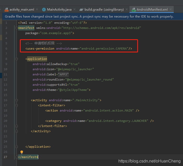
Task: Click the android:supportsRtl attribute
Action: [x=50, y=85]
